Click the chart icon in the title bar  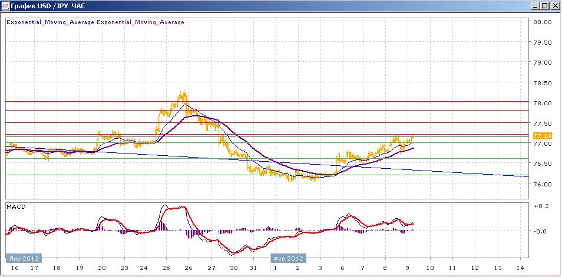pyautogui.click(x=6, y=6)
